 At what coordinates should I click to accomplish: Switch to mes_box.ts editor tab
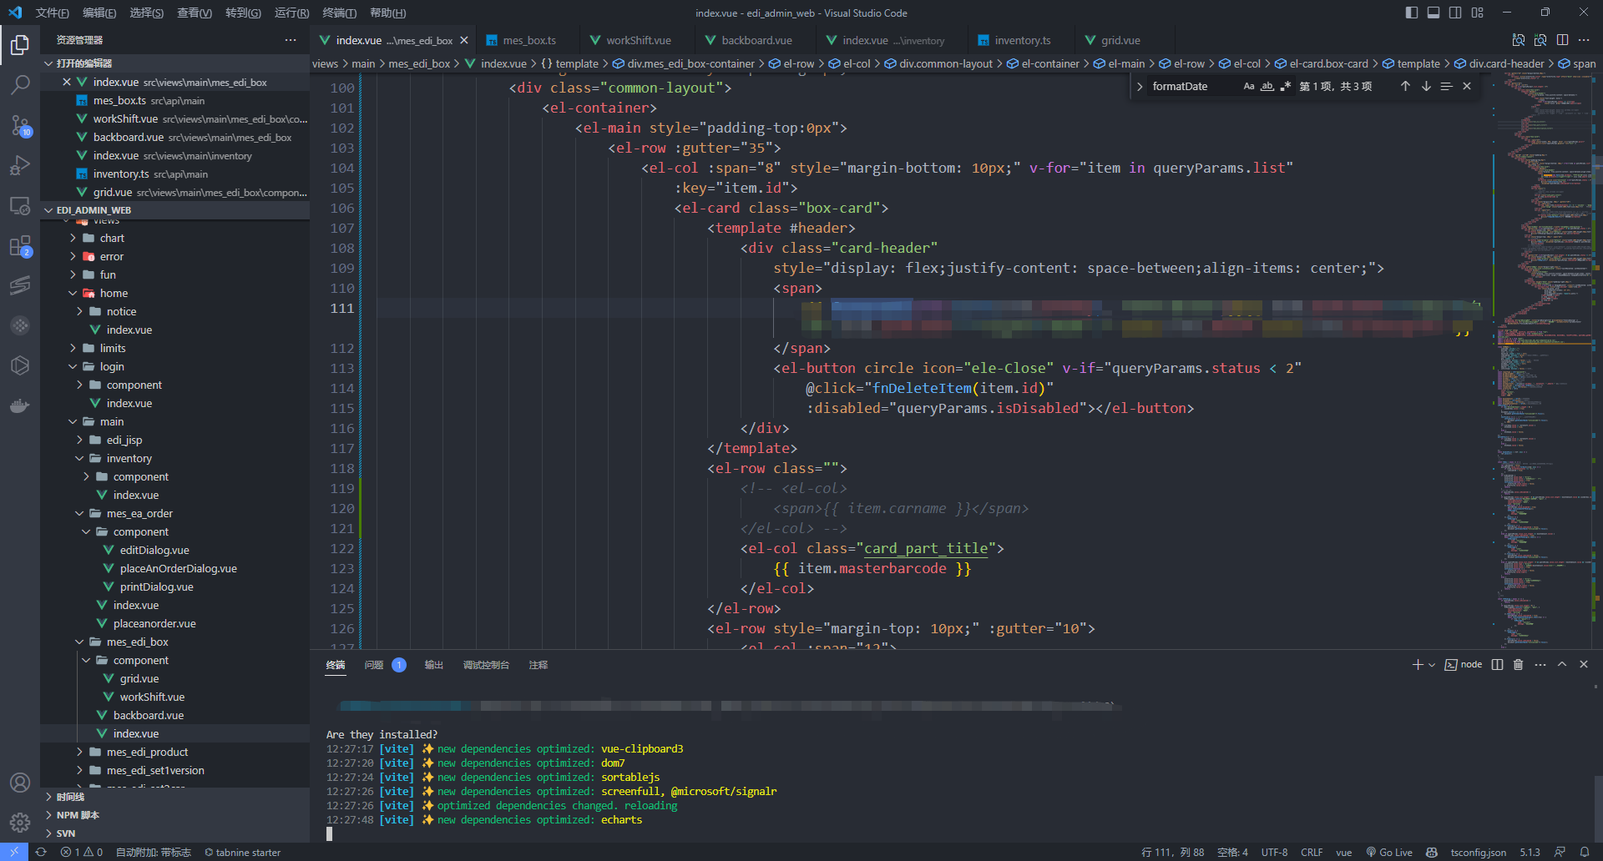(529, 40)
